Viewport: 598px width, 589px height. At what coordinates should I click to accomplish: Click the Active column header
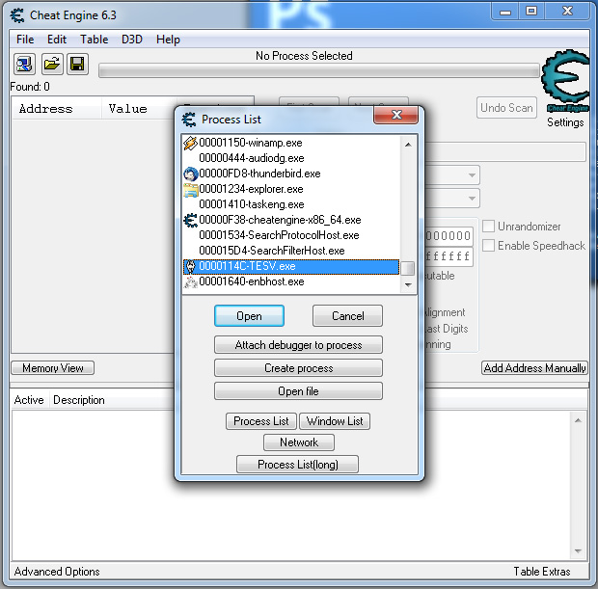click(x=29, y=400)
